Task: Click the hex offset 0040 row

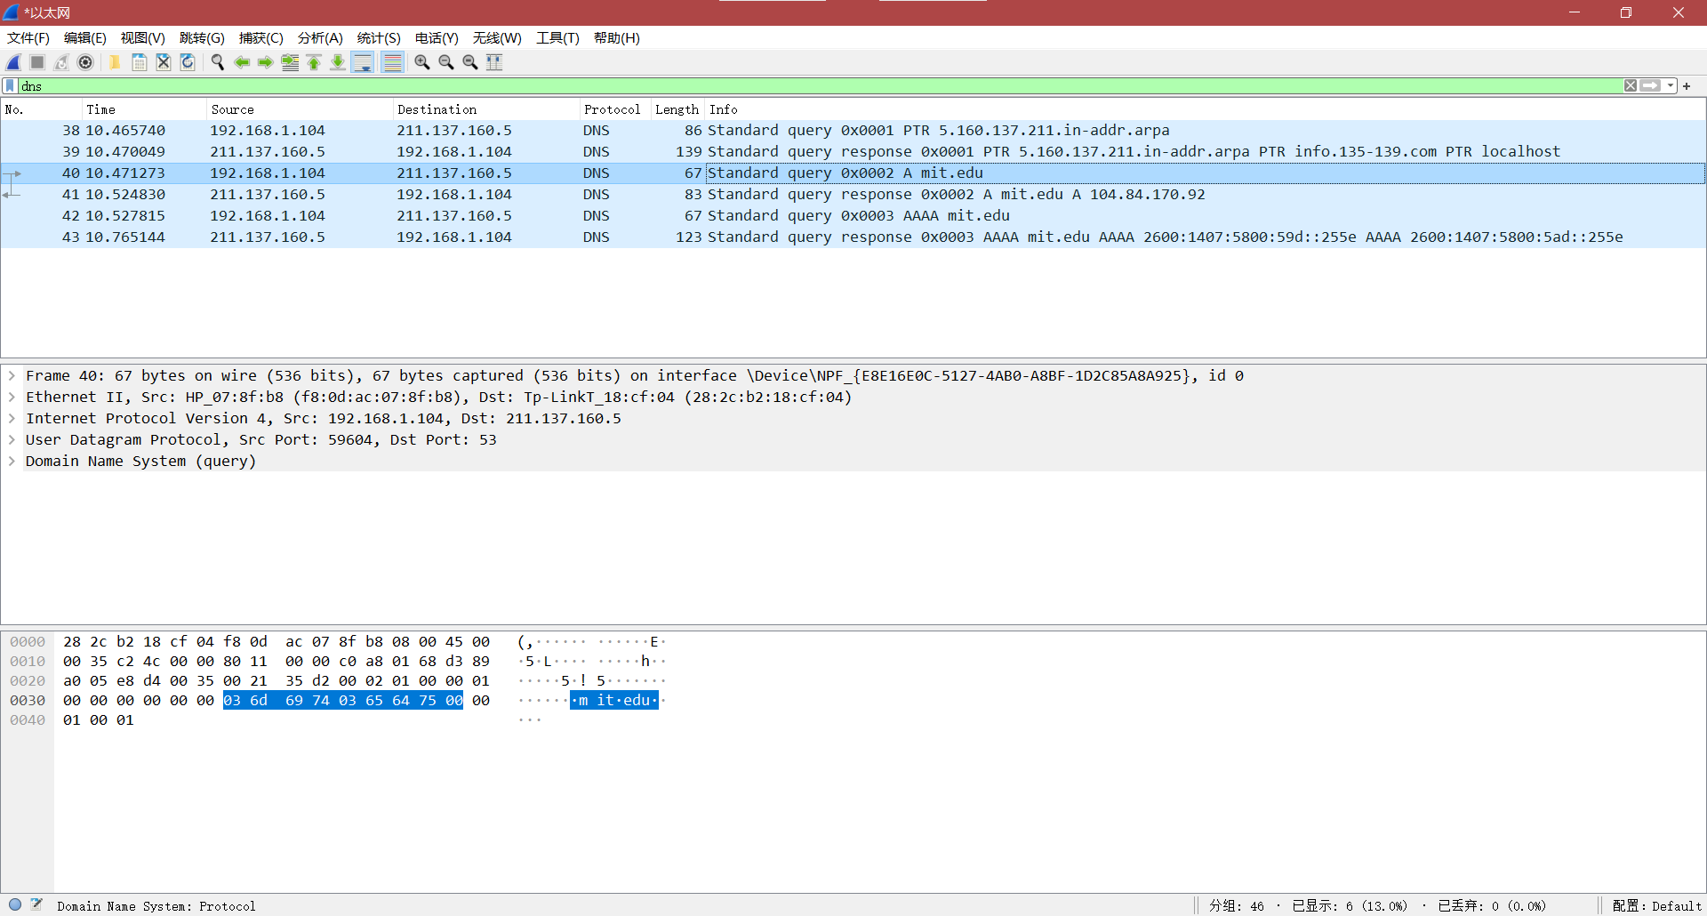Action: pos(28,720)
